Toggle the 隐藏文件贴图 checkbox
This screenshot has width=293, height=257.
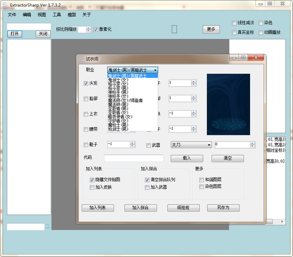92,180
